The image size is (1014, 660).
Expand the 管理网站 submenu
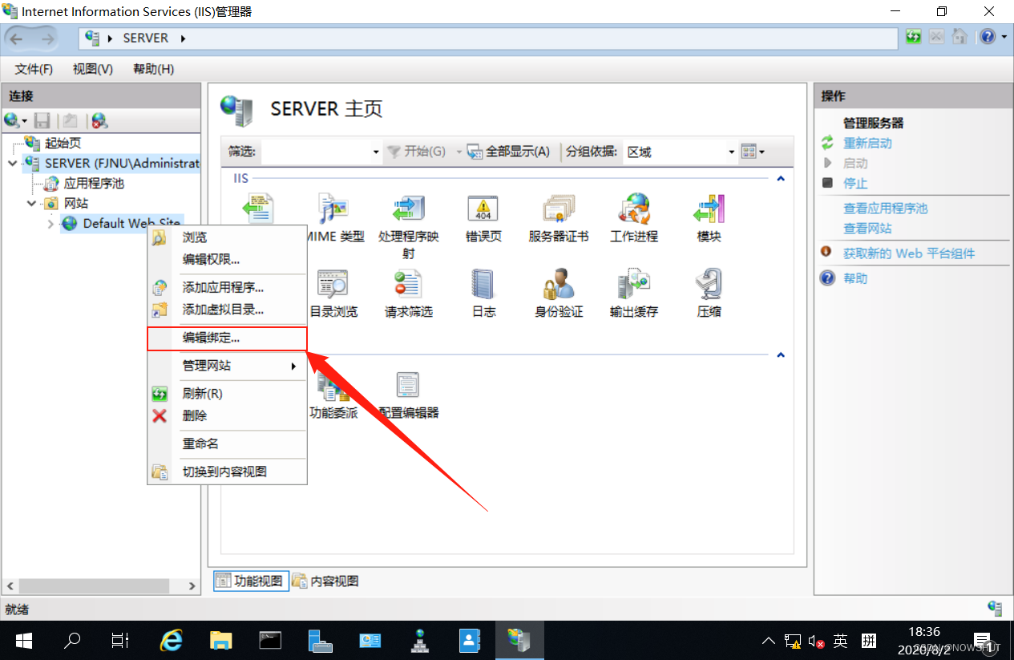click(x=228, y=366)
